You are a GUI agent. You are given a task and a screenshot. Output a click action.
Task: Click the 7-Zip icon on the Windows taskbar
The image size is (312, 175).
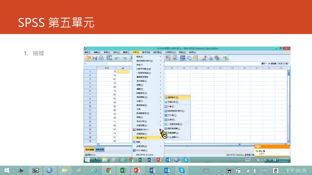[36, 170]
